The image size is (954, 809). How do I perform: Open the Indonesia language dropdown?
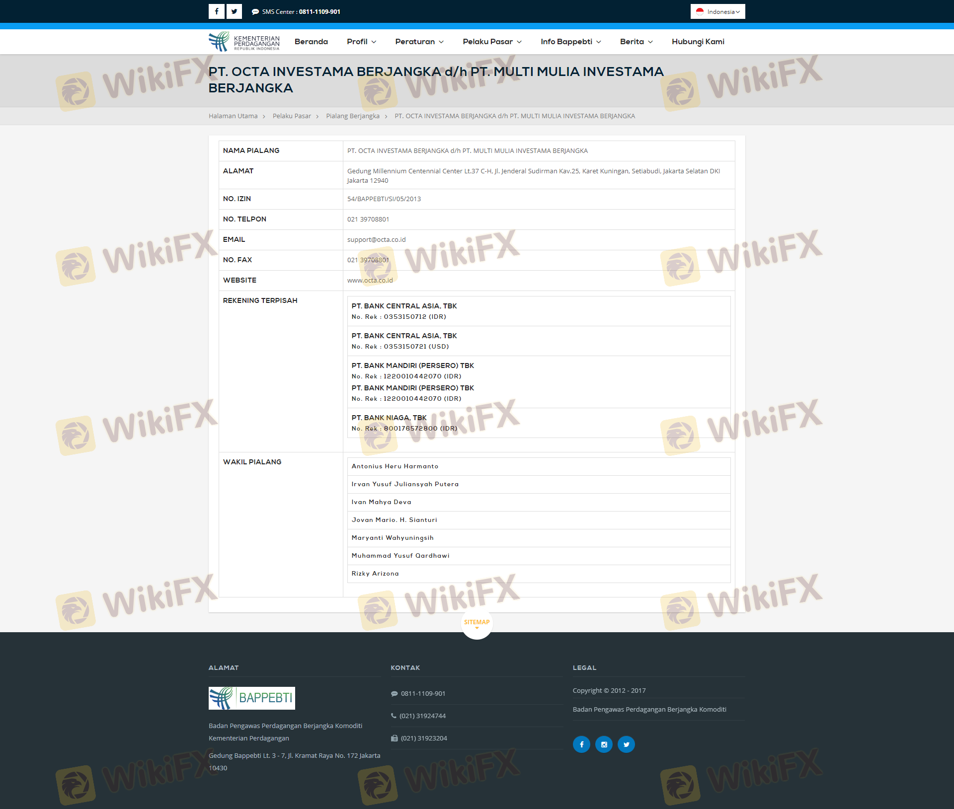point(717,11)
